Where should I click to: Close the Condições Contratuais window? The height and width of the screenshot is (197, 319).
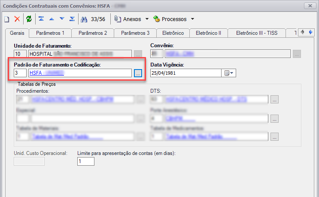click(310, 6)
